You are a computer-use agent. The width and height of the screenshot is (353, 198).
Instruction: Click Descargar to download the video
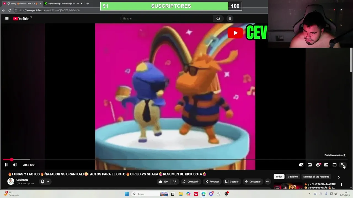click(253, 182)
